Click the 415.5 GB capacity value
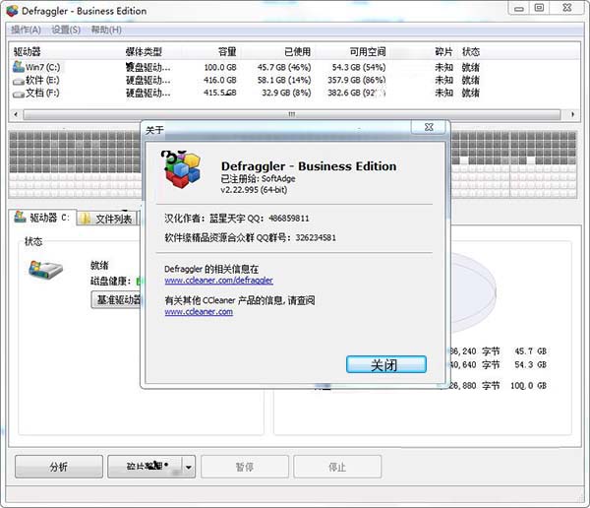Viewport: 590px width, 508px height. pos(220,93)
